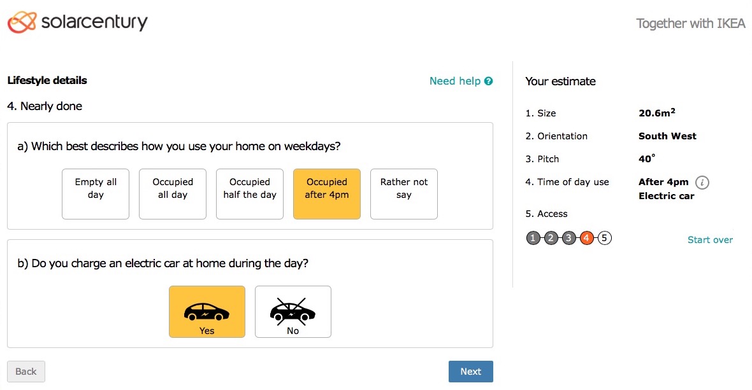Viewport: 752px width, 390px height.
Task: Jump to step 2 progress circle
Action: click(551, 239)
